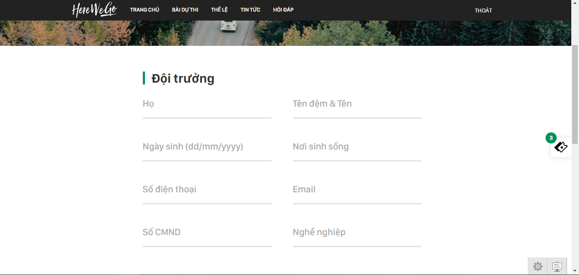
Task: Open the TRANG CHỦ menu item
Action: 145,10
